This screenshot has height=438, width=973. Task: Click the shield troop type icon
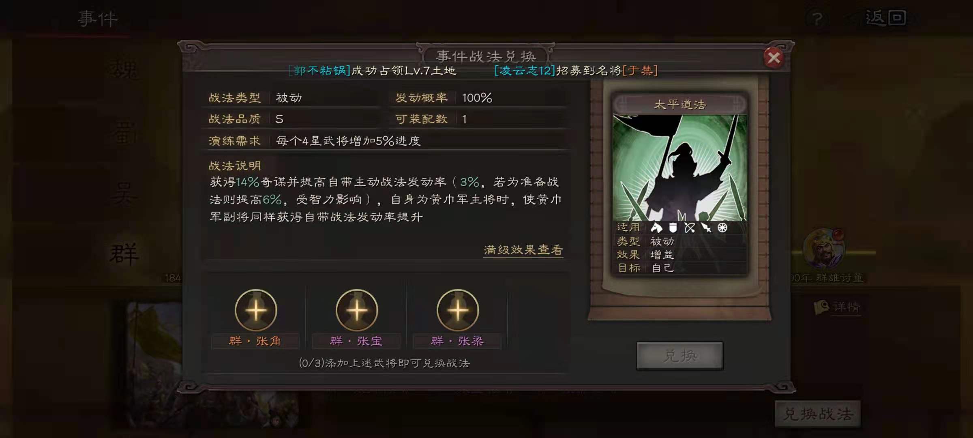click(x=673, y=228)
